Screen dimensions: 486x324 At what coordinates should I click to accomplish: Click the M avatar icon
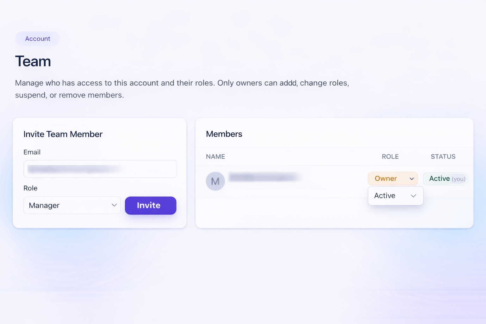[215, 181]
